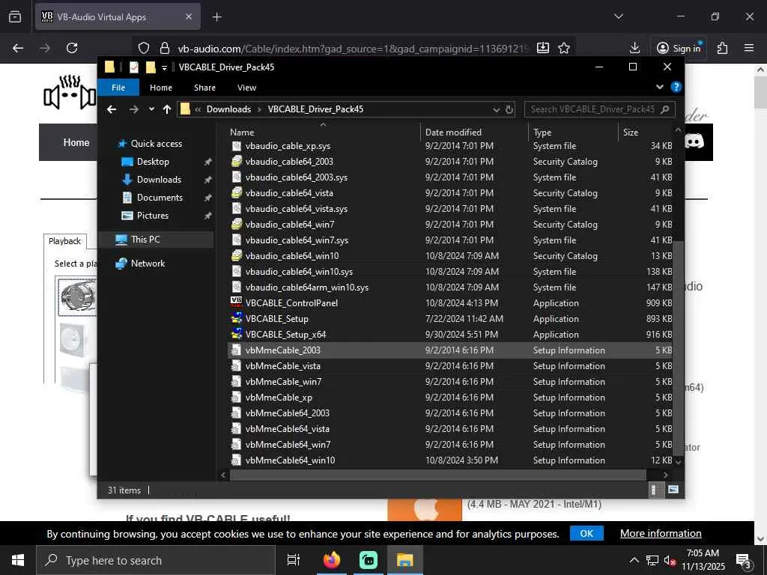Open Firefox application hamburger menu
The width and height of the screenshot is (767, 575).
(749, 48)
